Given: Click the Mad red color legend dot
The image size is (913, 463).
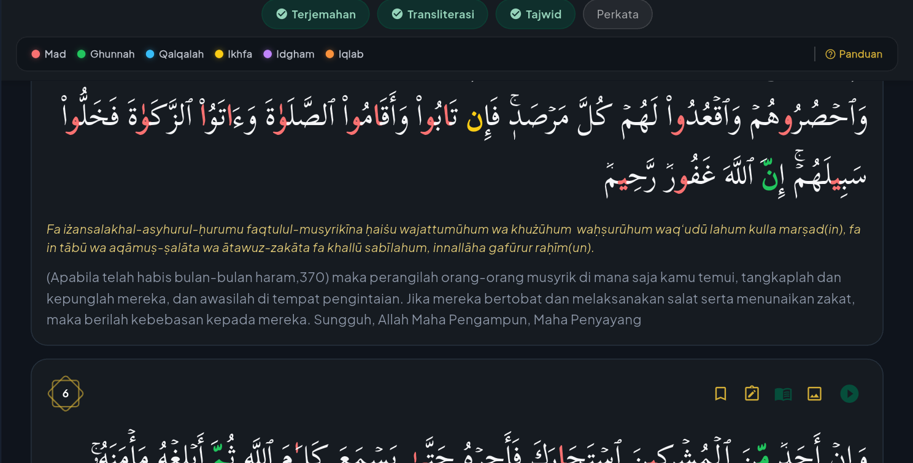Looking at the screenshot, I should 36,54.
